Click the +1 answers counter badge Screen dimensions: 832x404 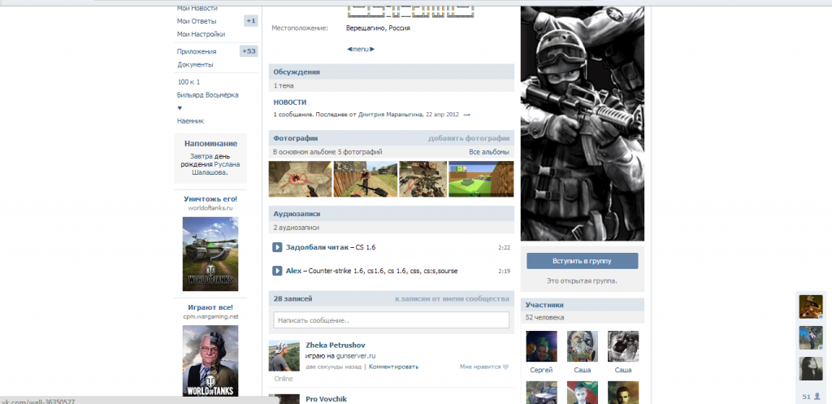pos(251,20)
